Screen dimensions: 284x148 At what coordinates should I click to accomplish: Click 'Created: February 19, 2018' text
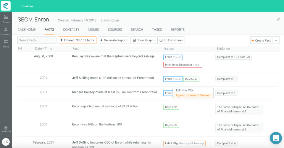(x=77, y=20)
